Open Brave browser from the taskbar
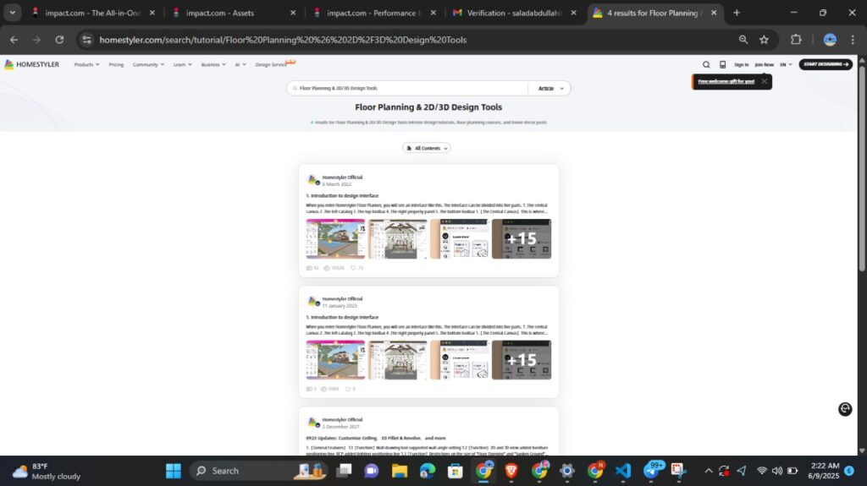The height and width of the screenshot is (486, 867). [511, 471]
